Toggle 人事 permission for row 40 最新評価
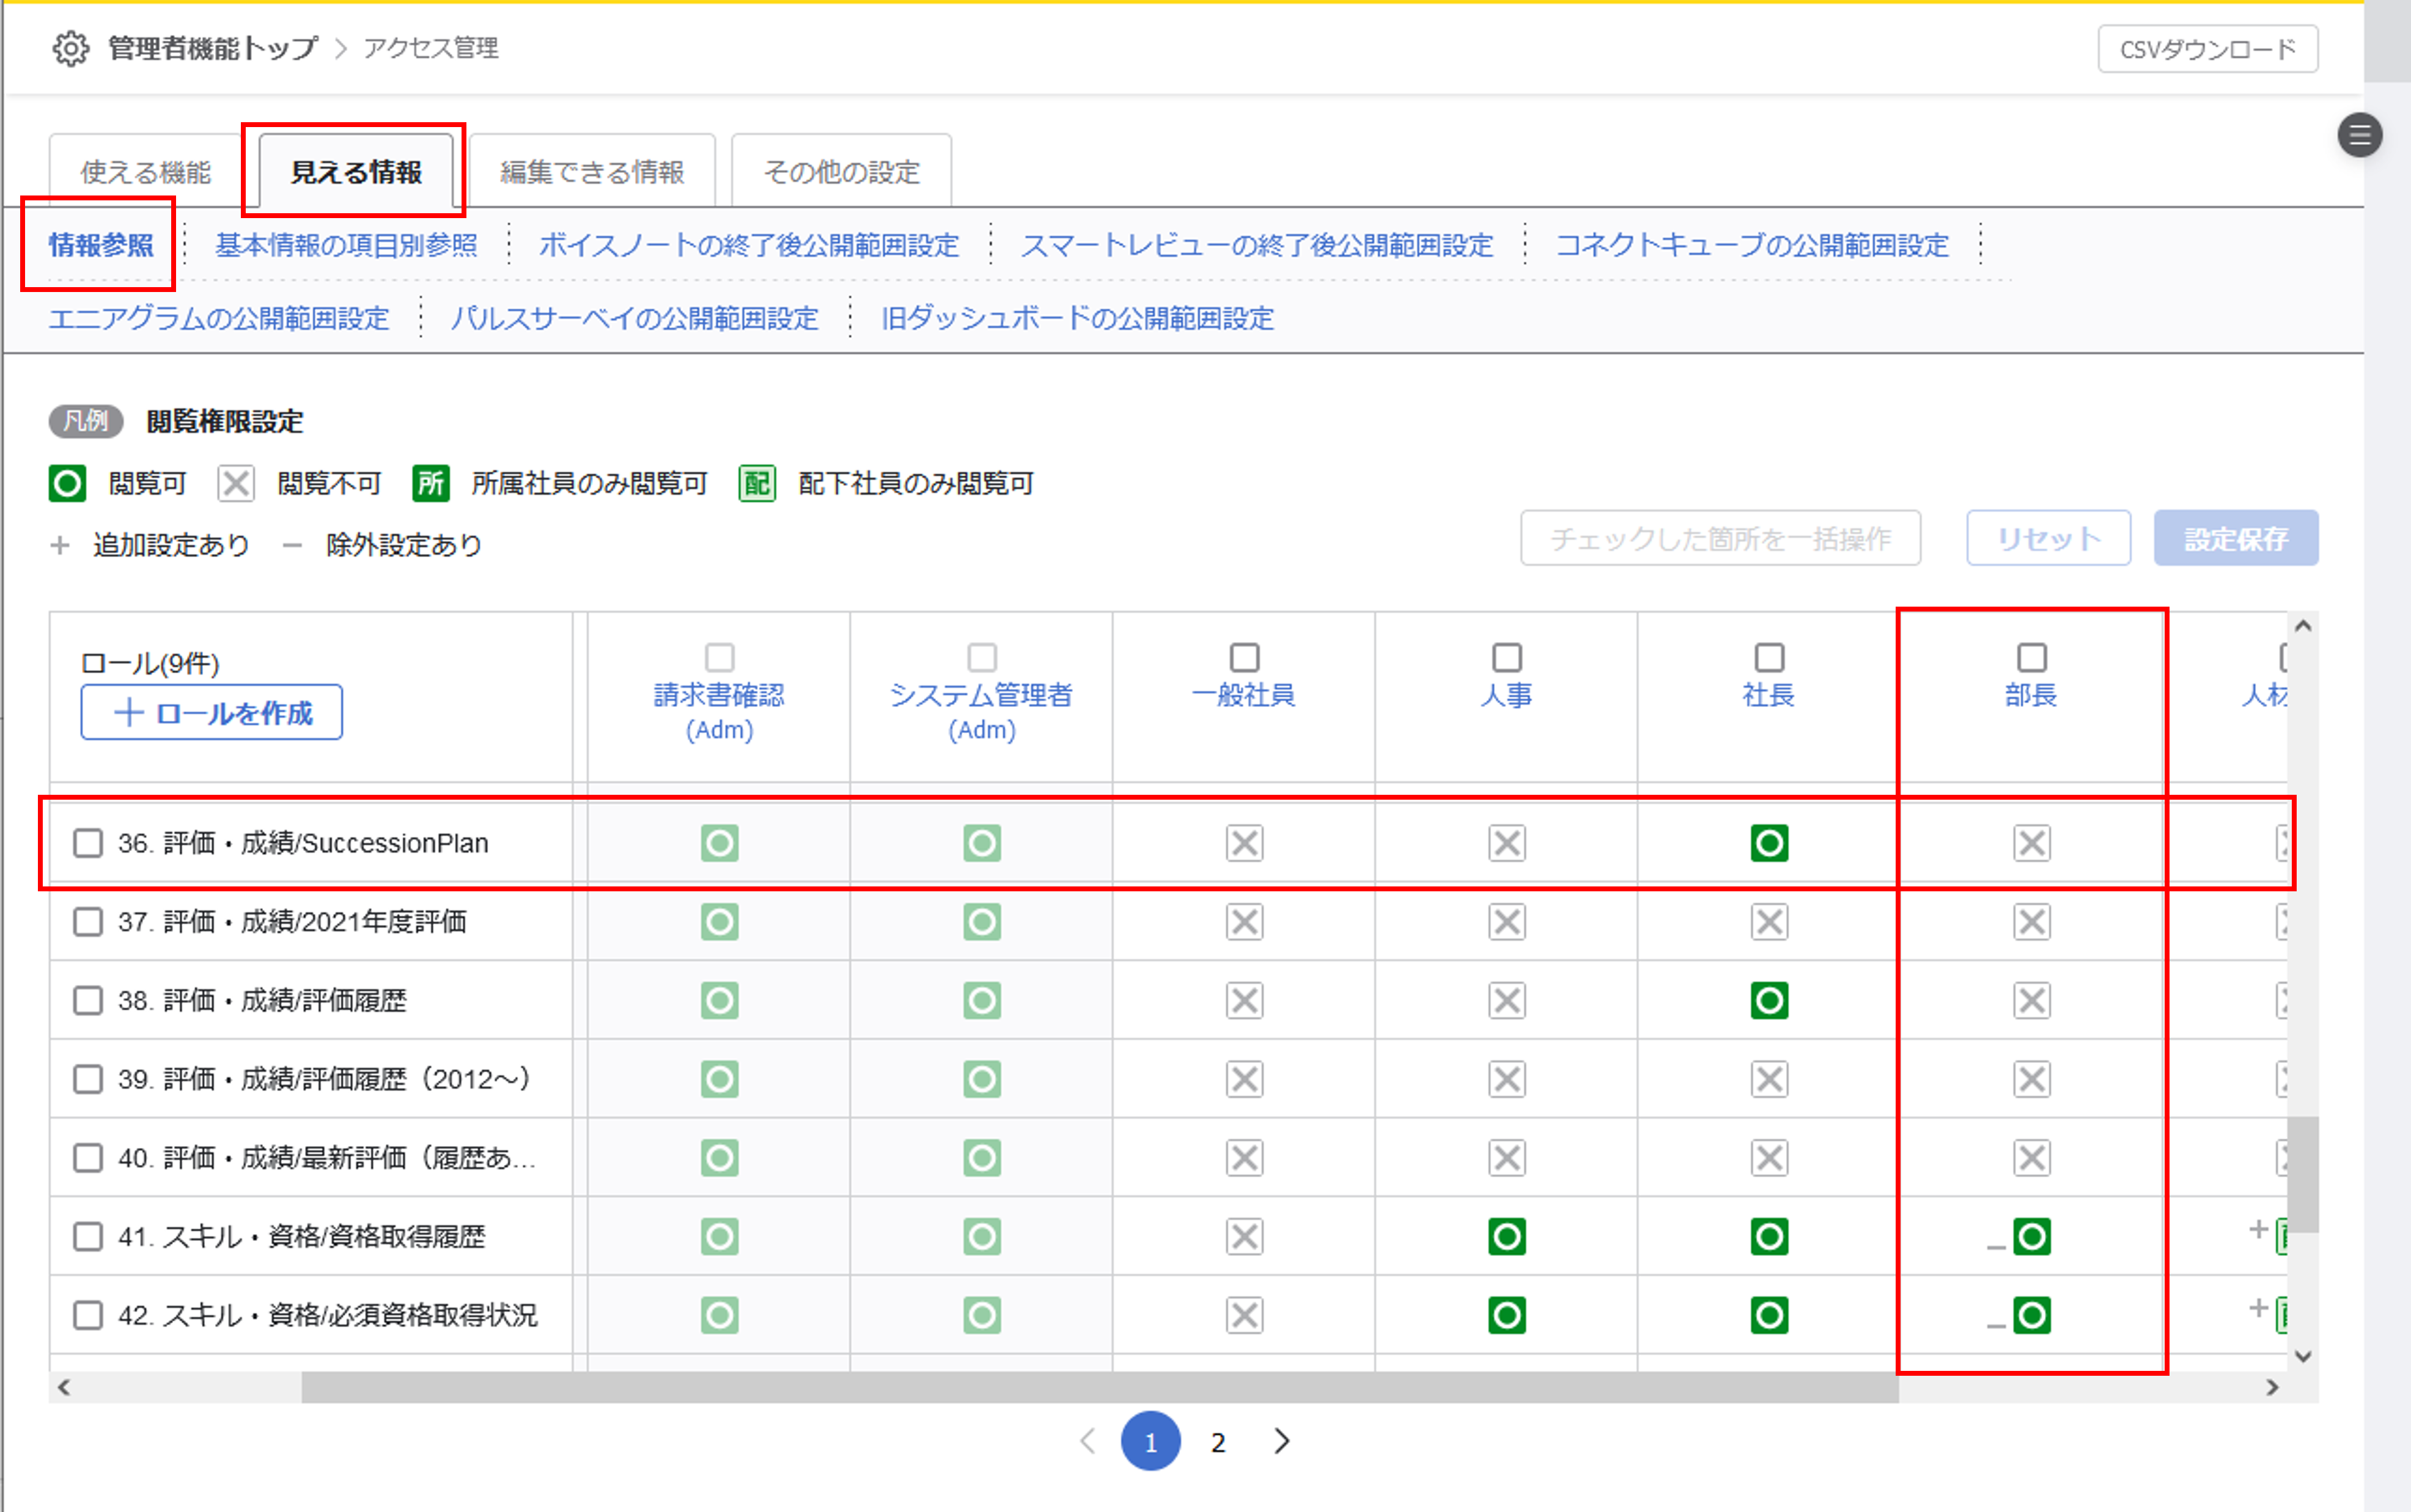 [x=1507, y=1158]
